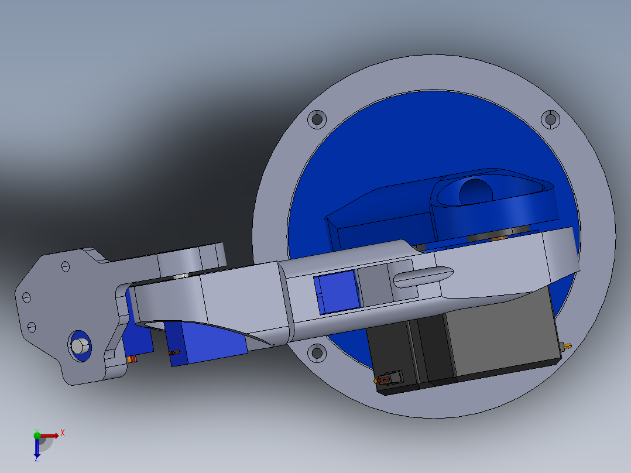Select the top-left mounting hole on the flange ring
631x473 pixels.
pos(317,119)
